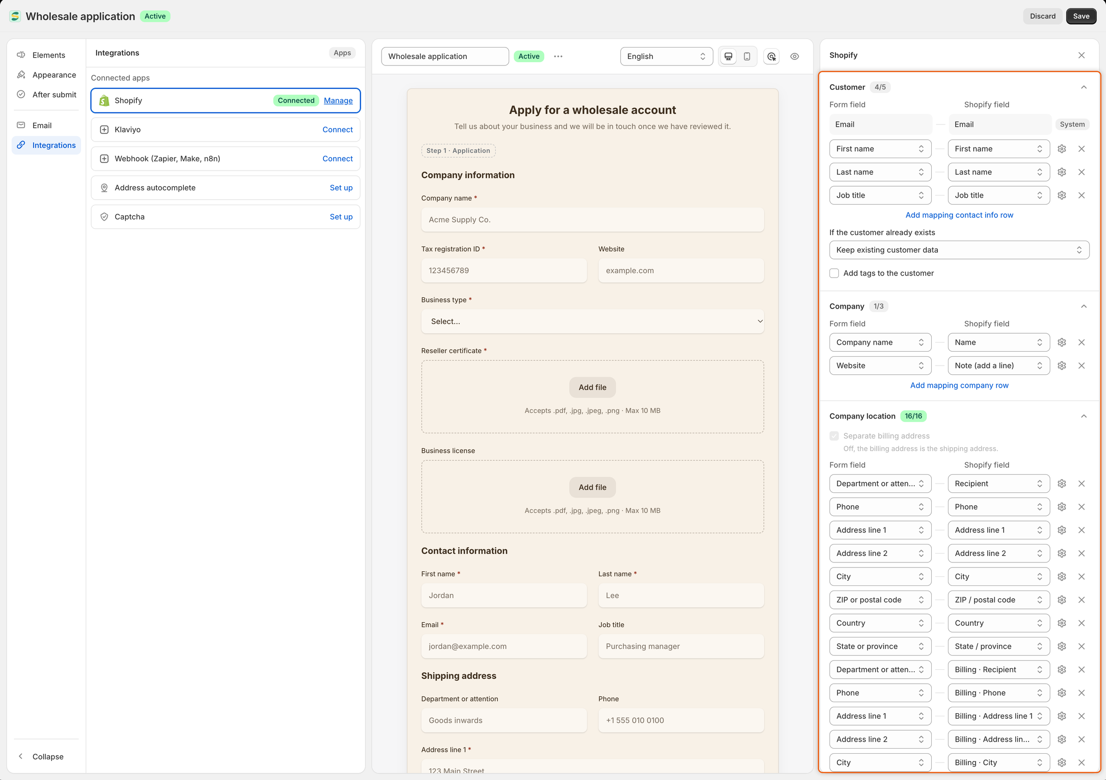Viewport: 1106px width, 780px height.
Task: Delete the Recipient mapping row
Action: pos(1082,484)
